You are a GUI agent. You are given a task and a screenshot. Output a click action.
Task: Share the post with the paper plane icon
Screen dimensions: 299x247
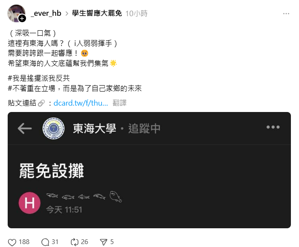click(x=104, y=242)
